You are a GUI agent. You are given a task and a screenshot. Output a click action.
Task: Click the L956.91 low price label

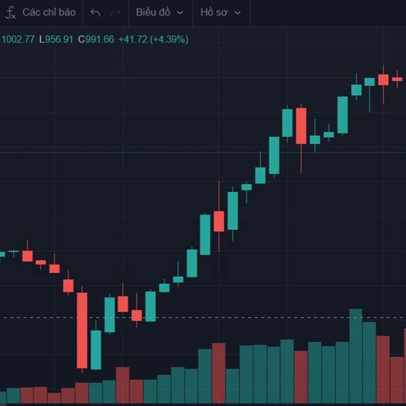tap(56, 39)
